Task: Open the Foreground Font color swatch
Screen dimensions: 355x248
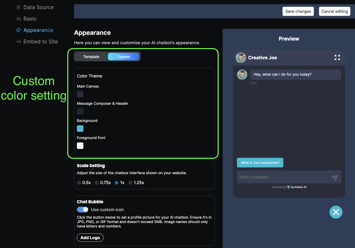Action: (x=80, y=146)
